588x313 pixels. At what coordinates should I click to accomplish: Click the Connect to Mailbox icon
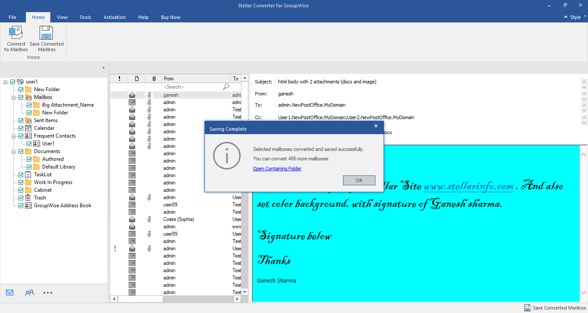pyautogui.click(x=16, y=33)
